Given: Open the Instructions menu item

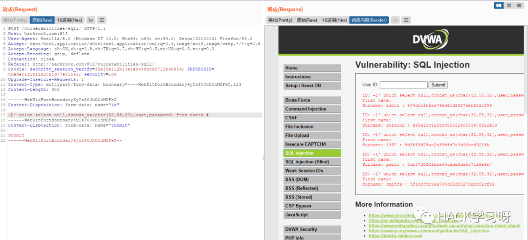Looking at the screenshot, I should (x=312, y=77).
